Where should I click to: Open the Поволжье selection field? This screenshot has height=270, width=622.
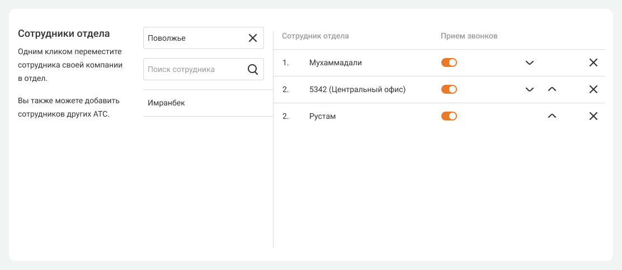tap(193, 38)
